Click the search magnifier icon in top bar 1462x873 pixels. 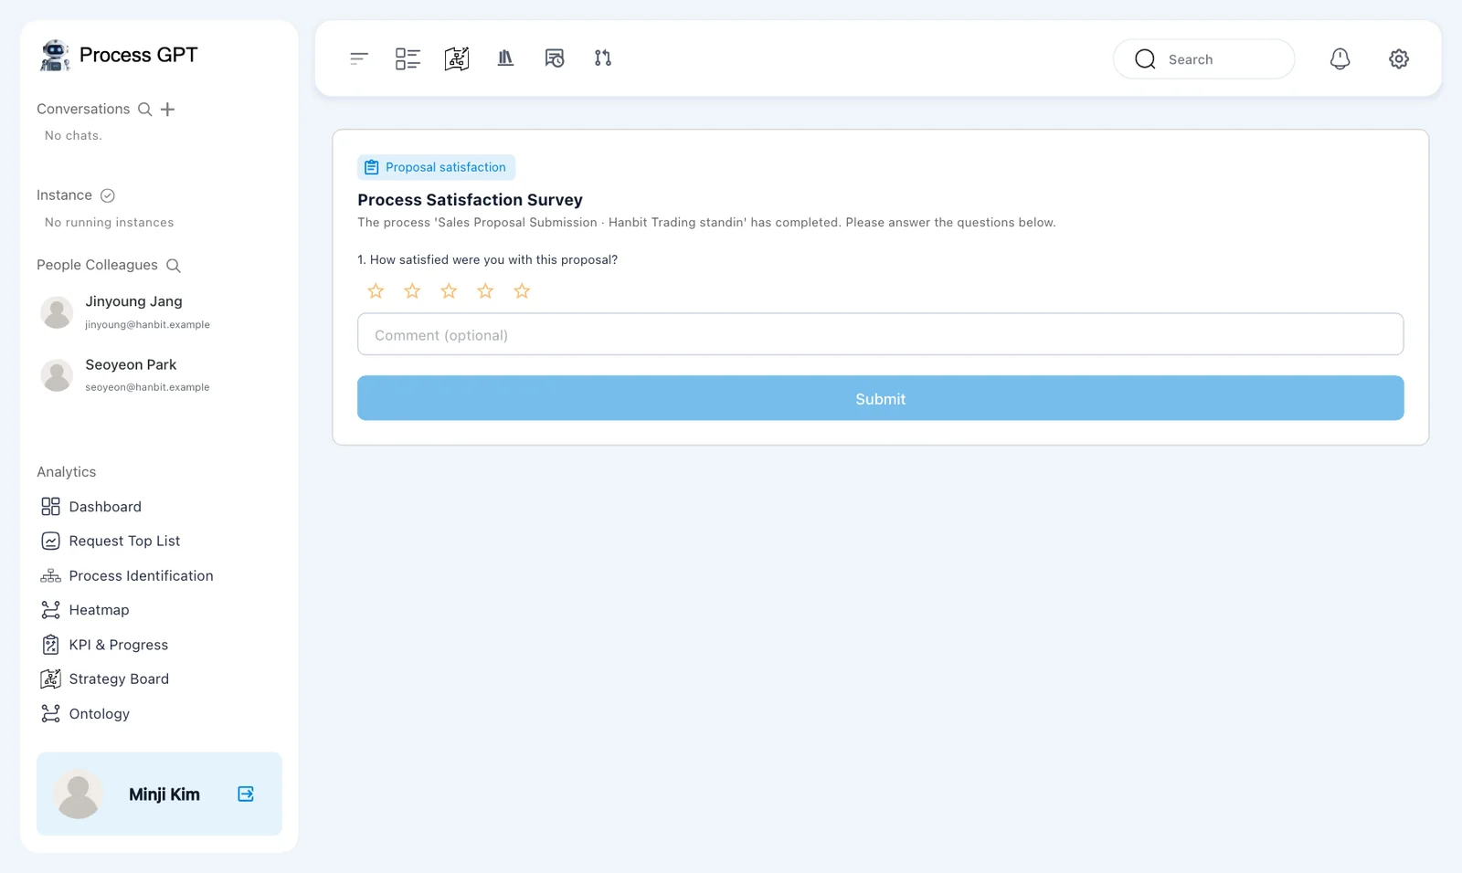coord(1145,59)
